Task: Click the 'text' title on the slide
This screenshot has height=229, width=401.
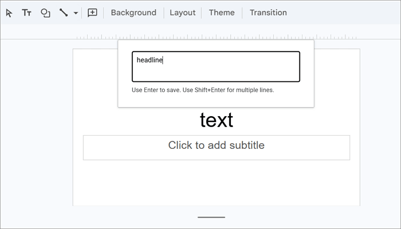Action: [x=217, y=120]
